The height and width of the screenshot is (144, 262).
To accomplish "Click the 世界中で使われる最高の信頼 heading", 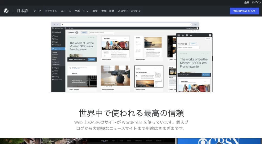I will [x=131, y=113].
